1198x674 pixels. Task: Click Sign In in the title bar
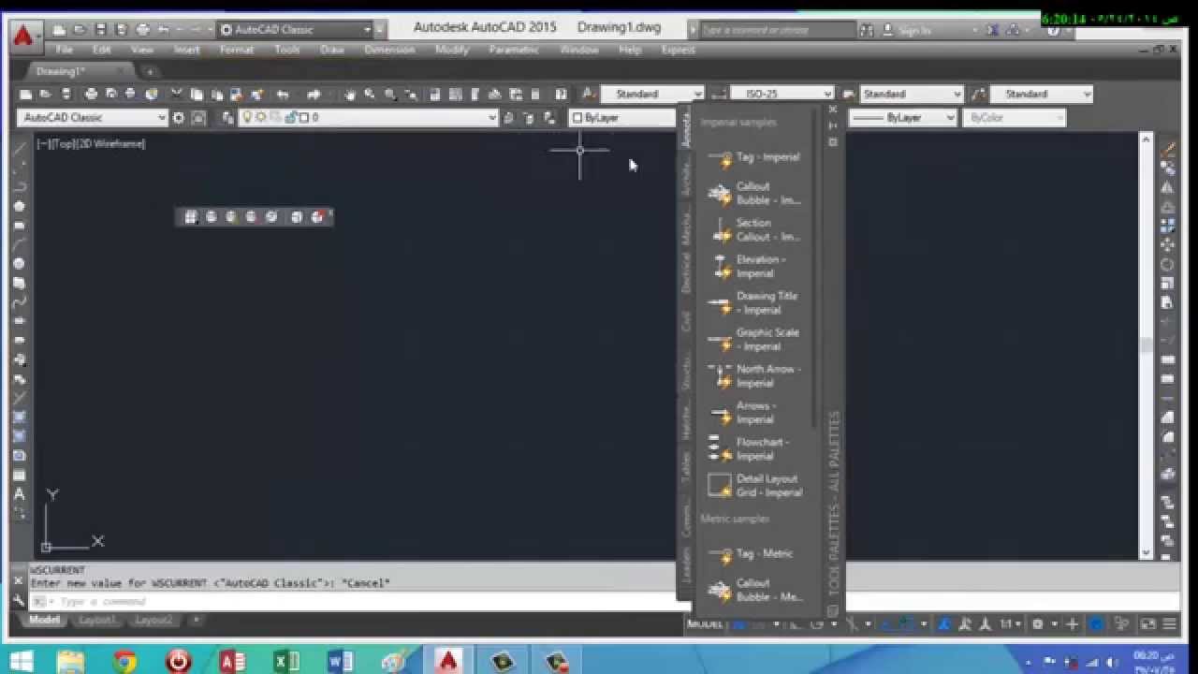click(914, 30)
